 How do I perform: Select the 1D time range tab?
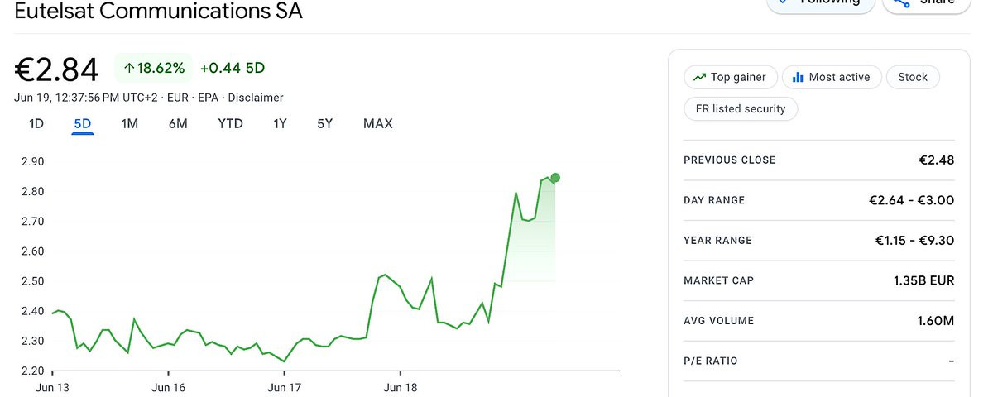[x=36, y=124]
